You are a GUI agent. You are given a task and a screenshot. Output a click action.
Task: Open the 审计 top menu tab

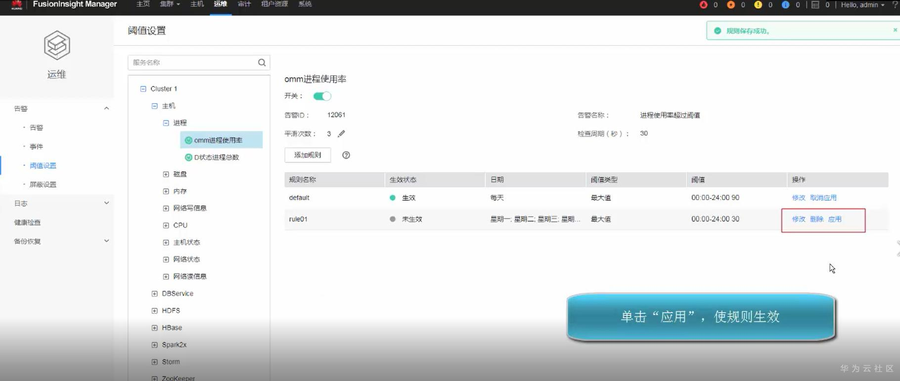[x=244, y=4]
